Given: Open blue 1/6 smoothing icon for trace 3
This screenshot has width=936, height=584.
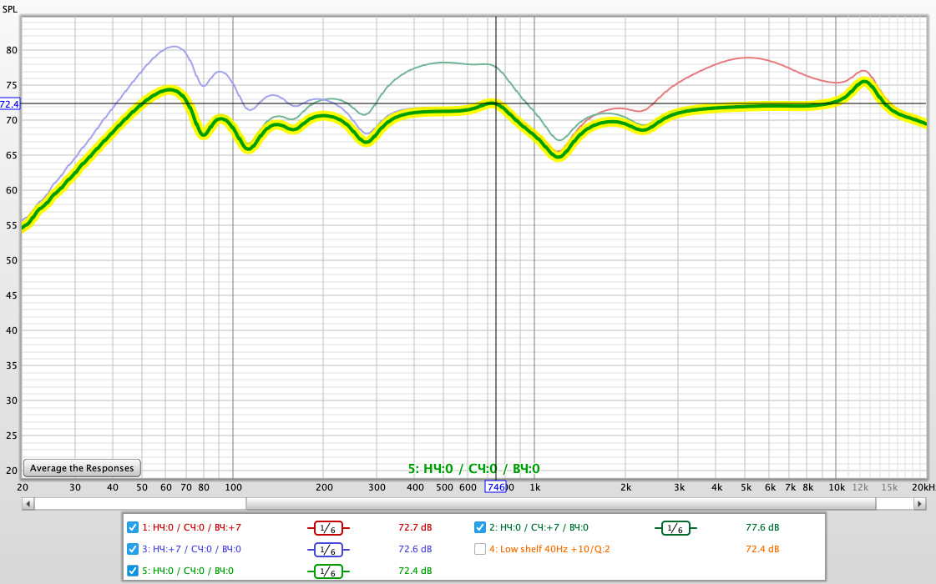Looking at the screenshot, I should (327, 550).
